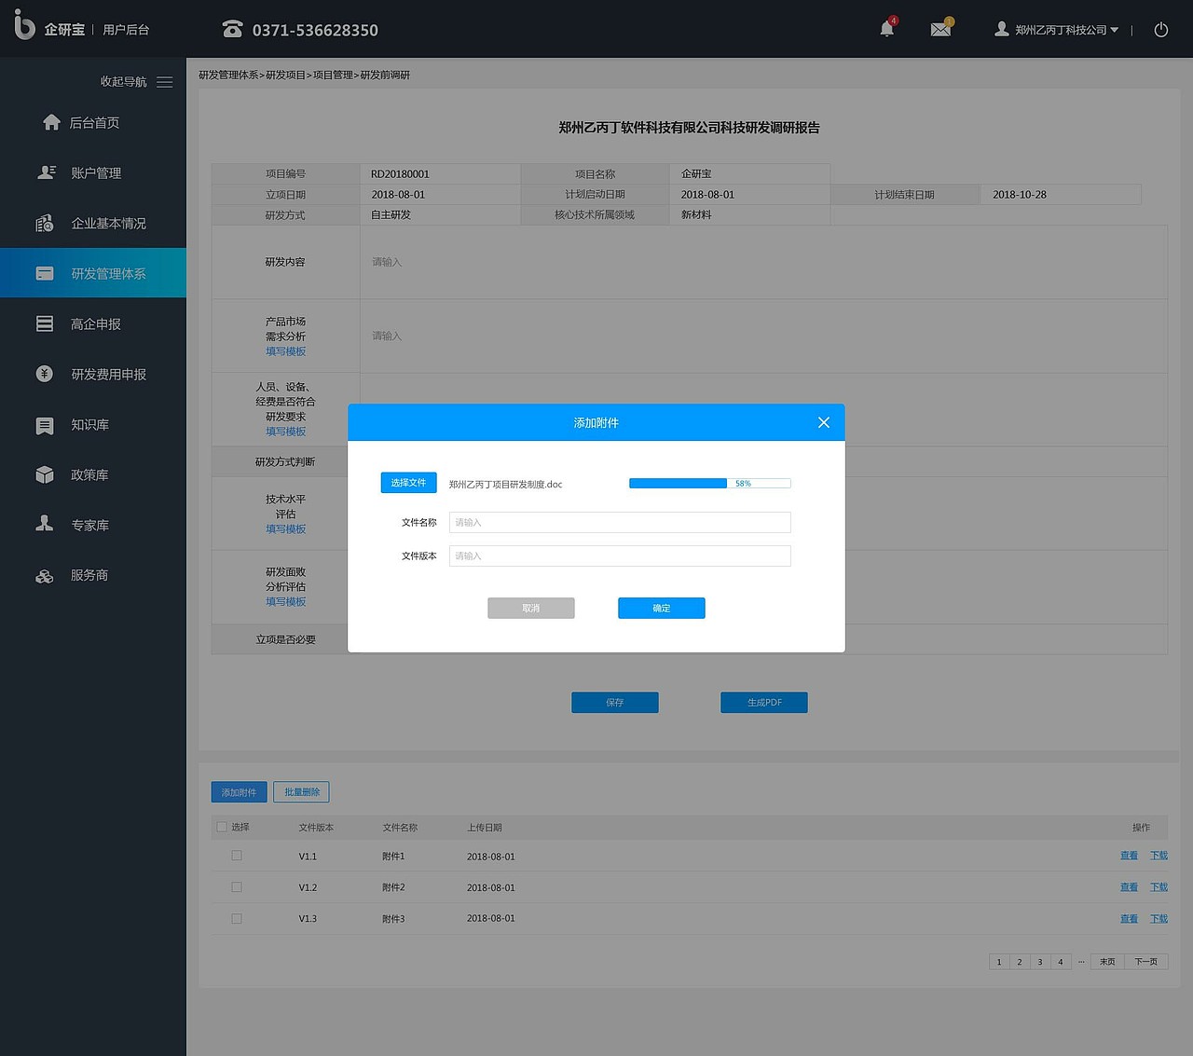Click the 文件版本 input field
Image resolution: width=1193 pixels, height=1056 pixels.
[620, 555]
